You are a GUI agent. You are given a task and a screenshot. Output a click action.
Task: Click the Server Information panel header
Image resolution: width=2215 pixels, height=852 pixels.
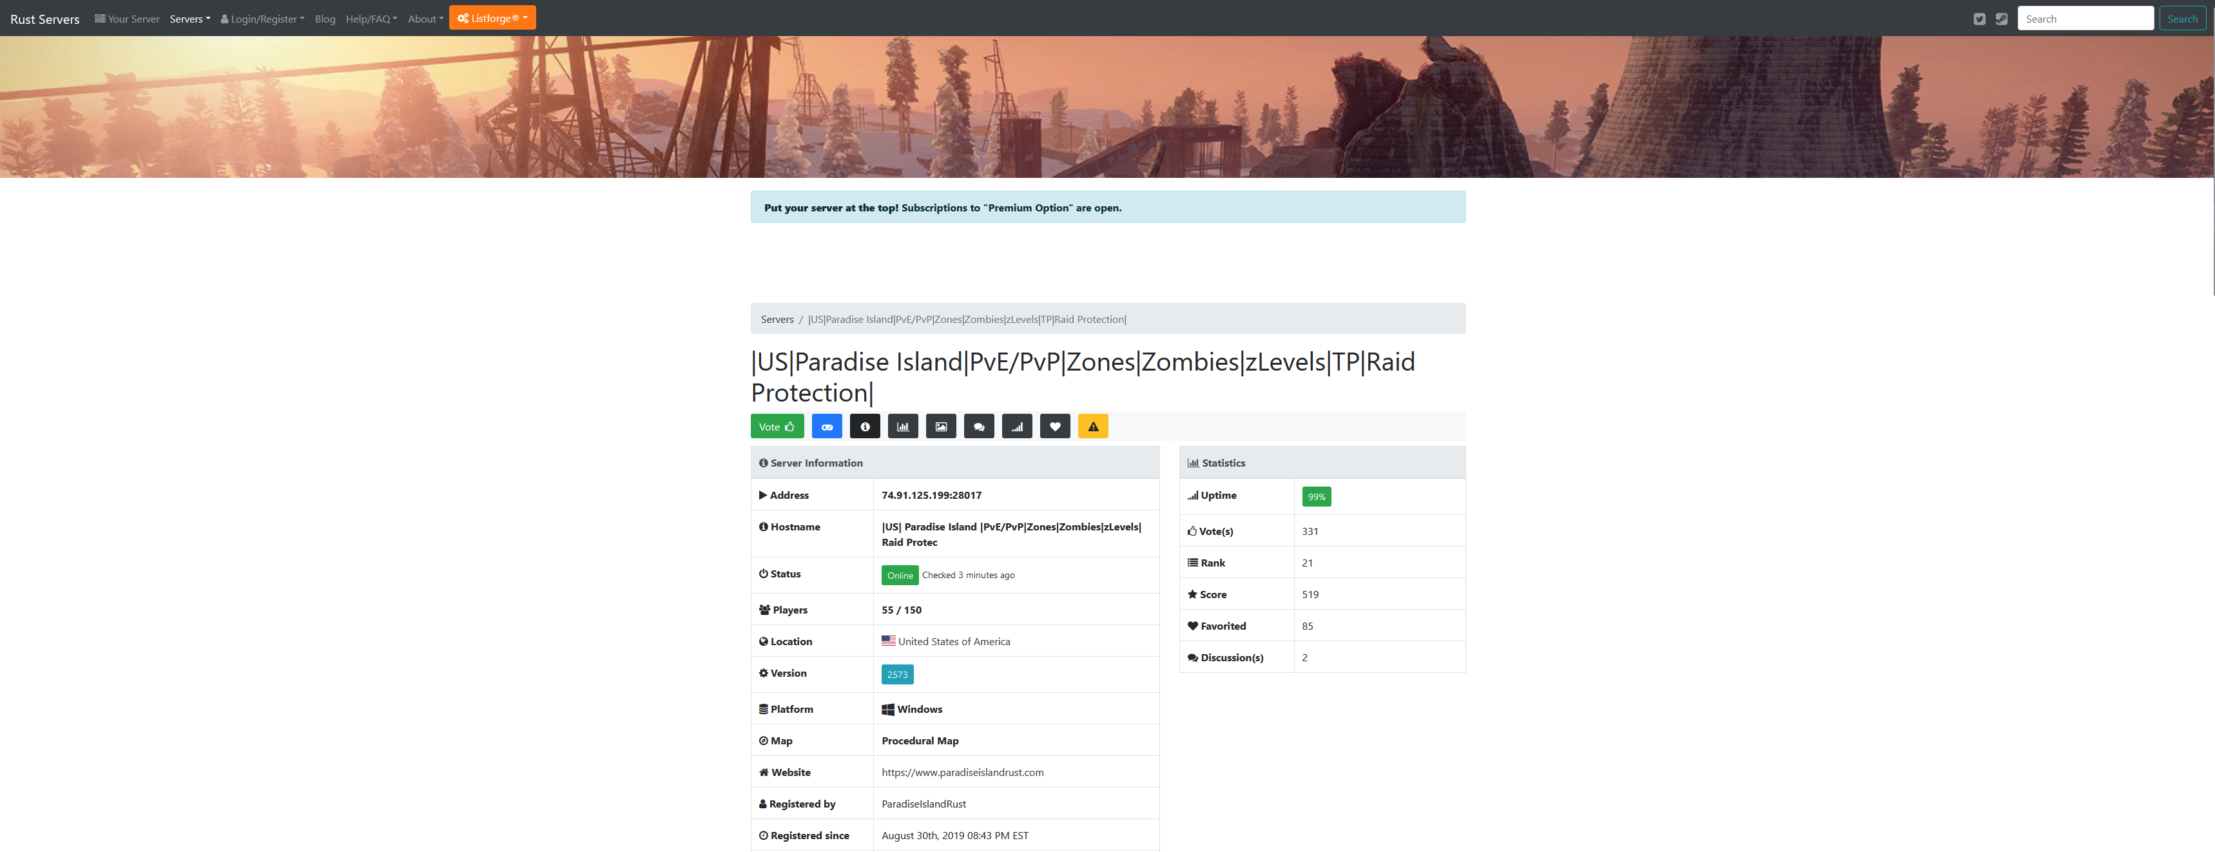(x=954, y=463)
